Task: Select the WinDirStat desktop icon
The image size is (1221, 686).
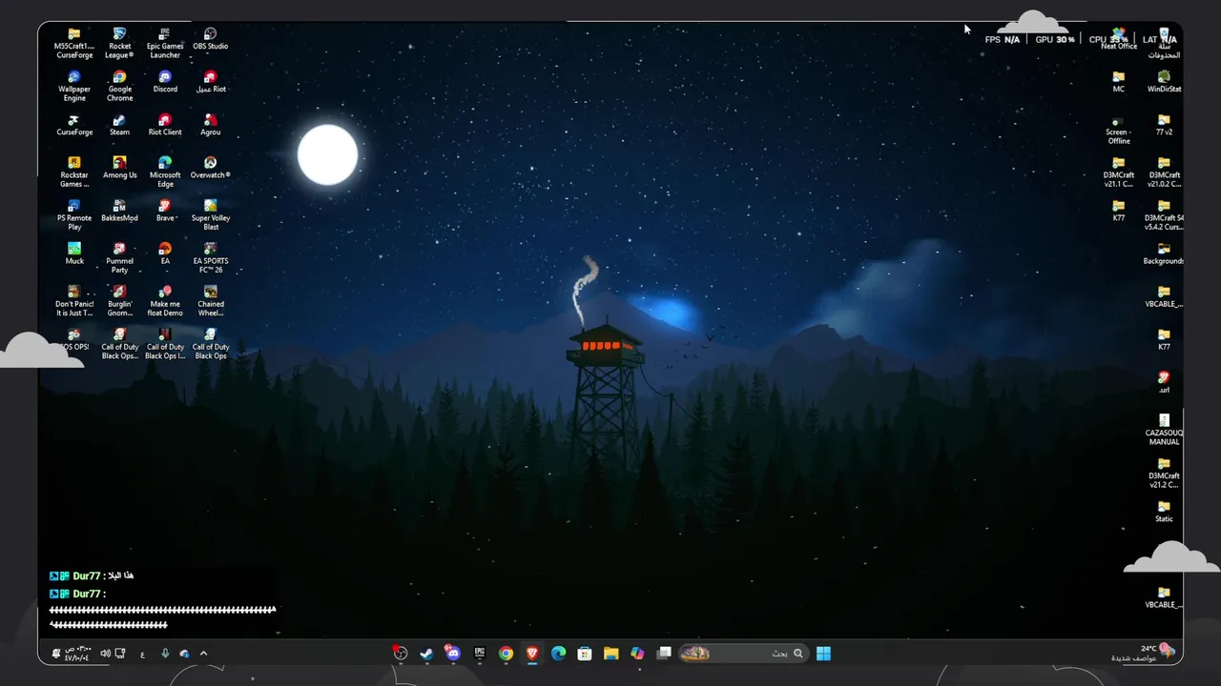Action: pyautogui.click(x=1164, y=82)
